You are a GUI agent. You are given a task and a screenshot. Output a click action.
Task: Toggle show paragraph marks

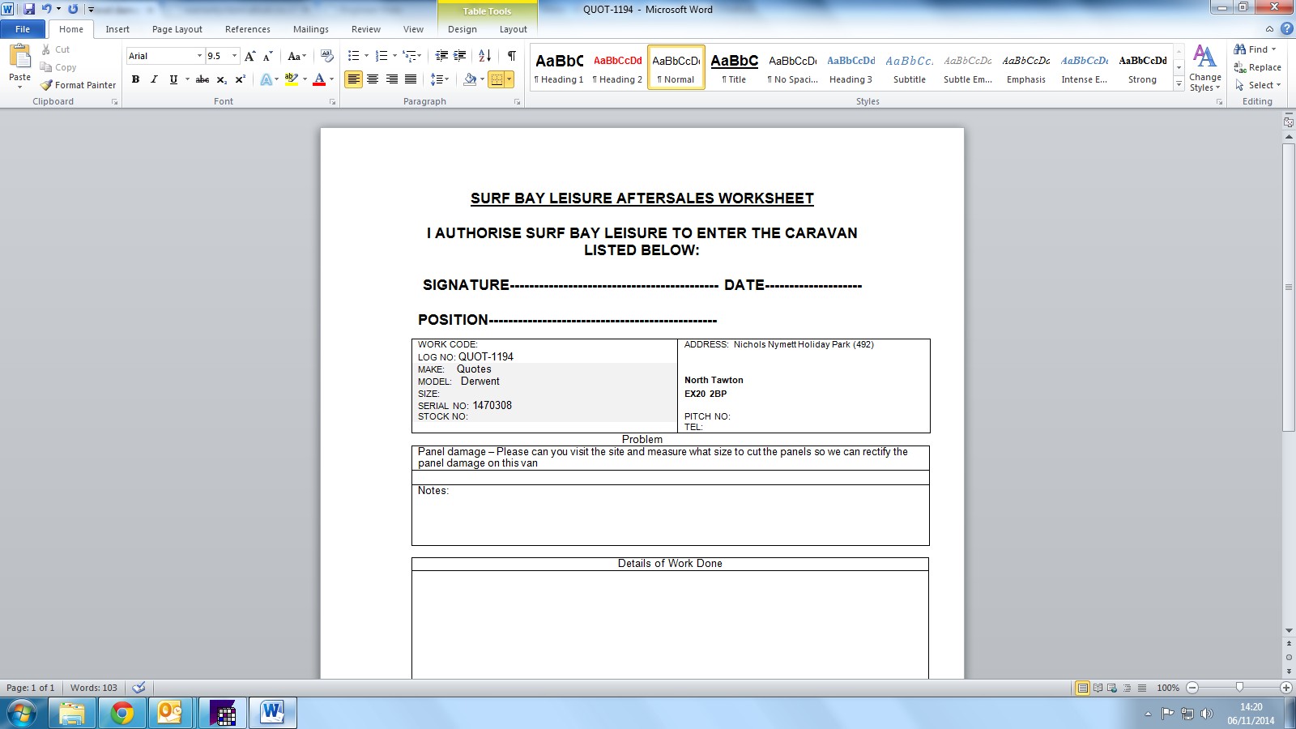pos(512,56)
